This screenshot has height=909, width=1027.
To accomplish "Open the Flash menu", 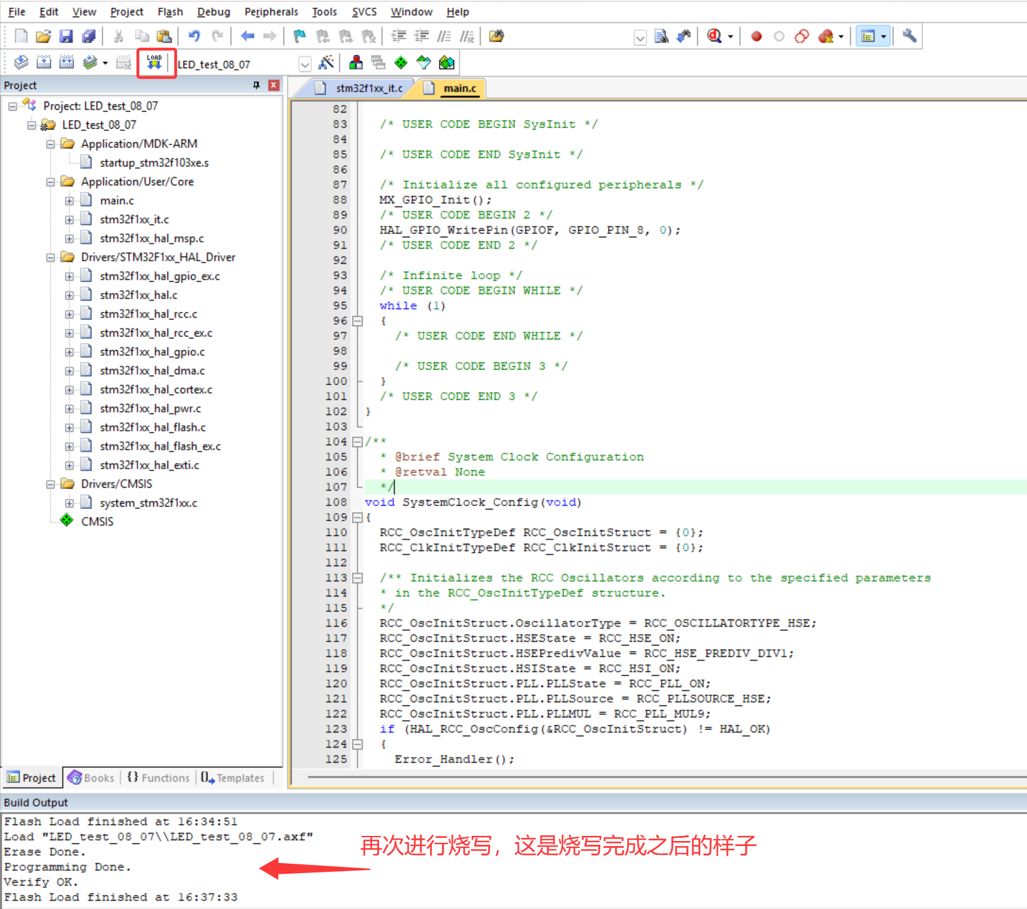I will (170, 12).
